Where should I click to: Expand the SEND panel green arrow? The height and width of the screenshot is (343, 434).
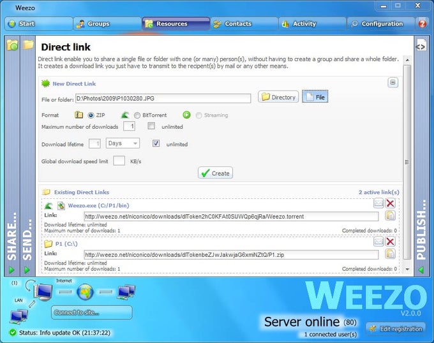coord(27,270)
